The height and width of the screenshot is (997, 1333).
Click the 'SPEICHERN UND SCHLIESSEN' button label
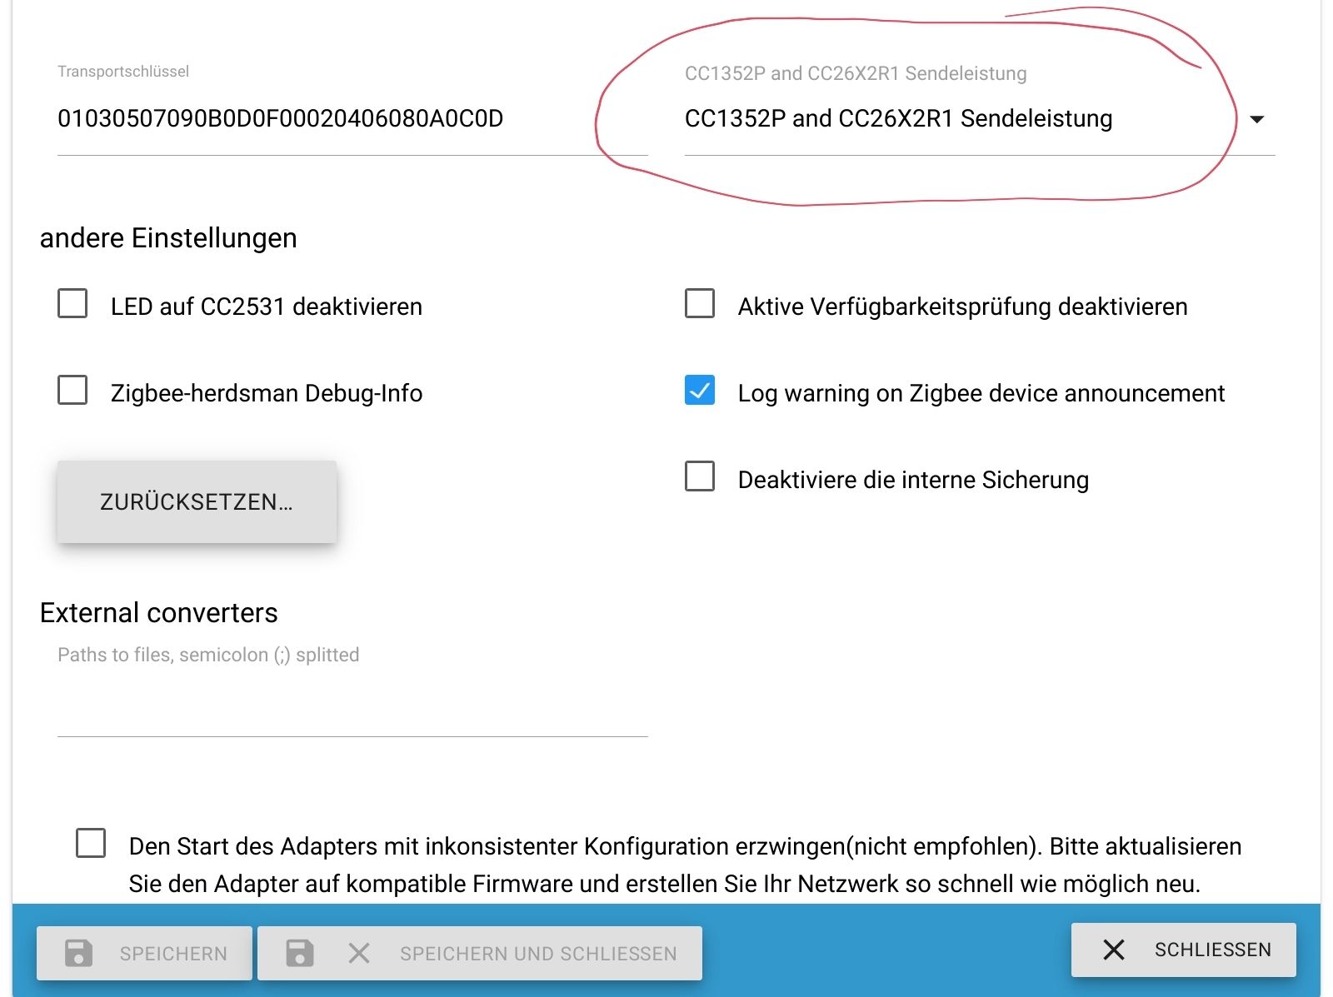[538, 954]
